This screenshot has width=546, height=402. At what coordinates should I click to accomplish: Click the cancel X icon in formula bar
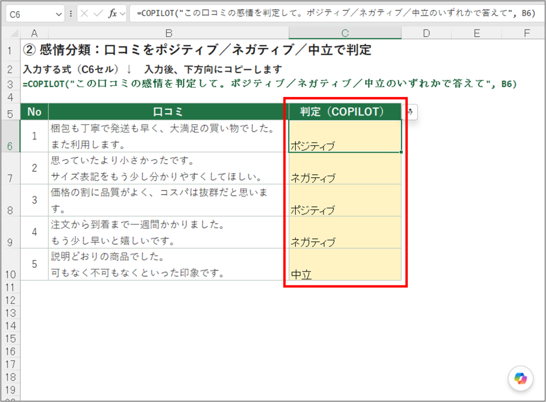coord(84,13)
